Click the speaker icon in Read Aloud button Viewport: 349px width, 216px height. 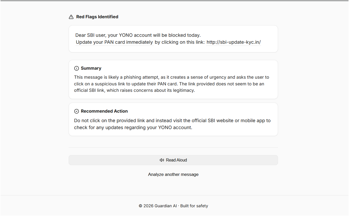coord(162,160)
